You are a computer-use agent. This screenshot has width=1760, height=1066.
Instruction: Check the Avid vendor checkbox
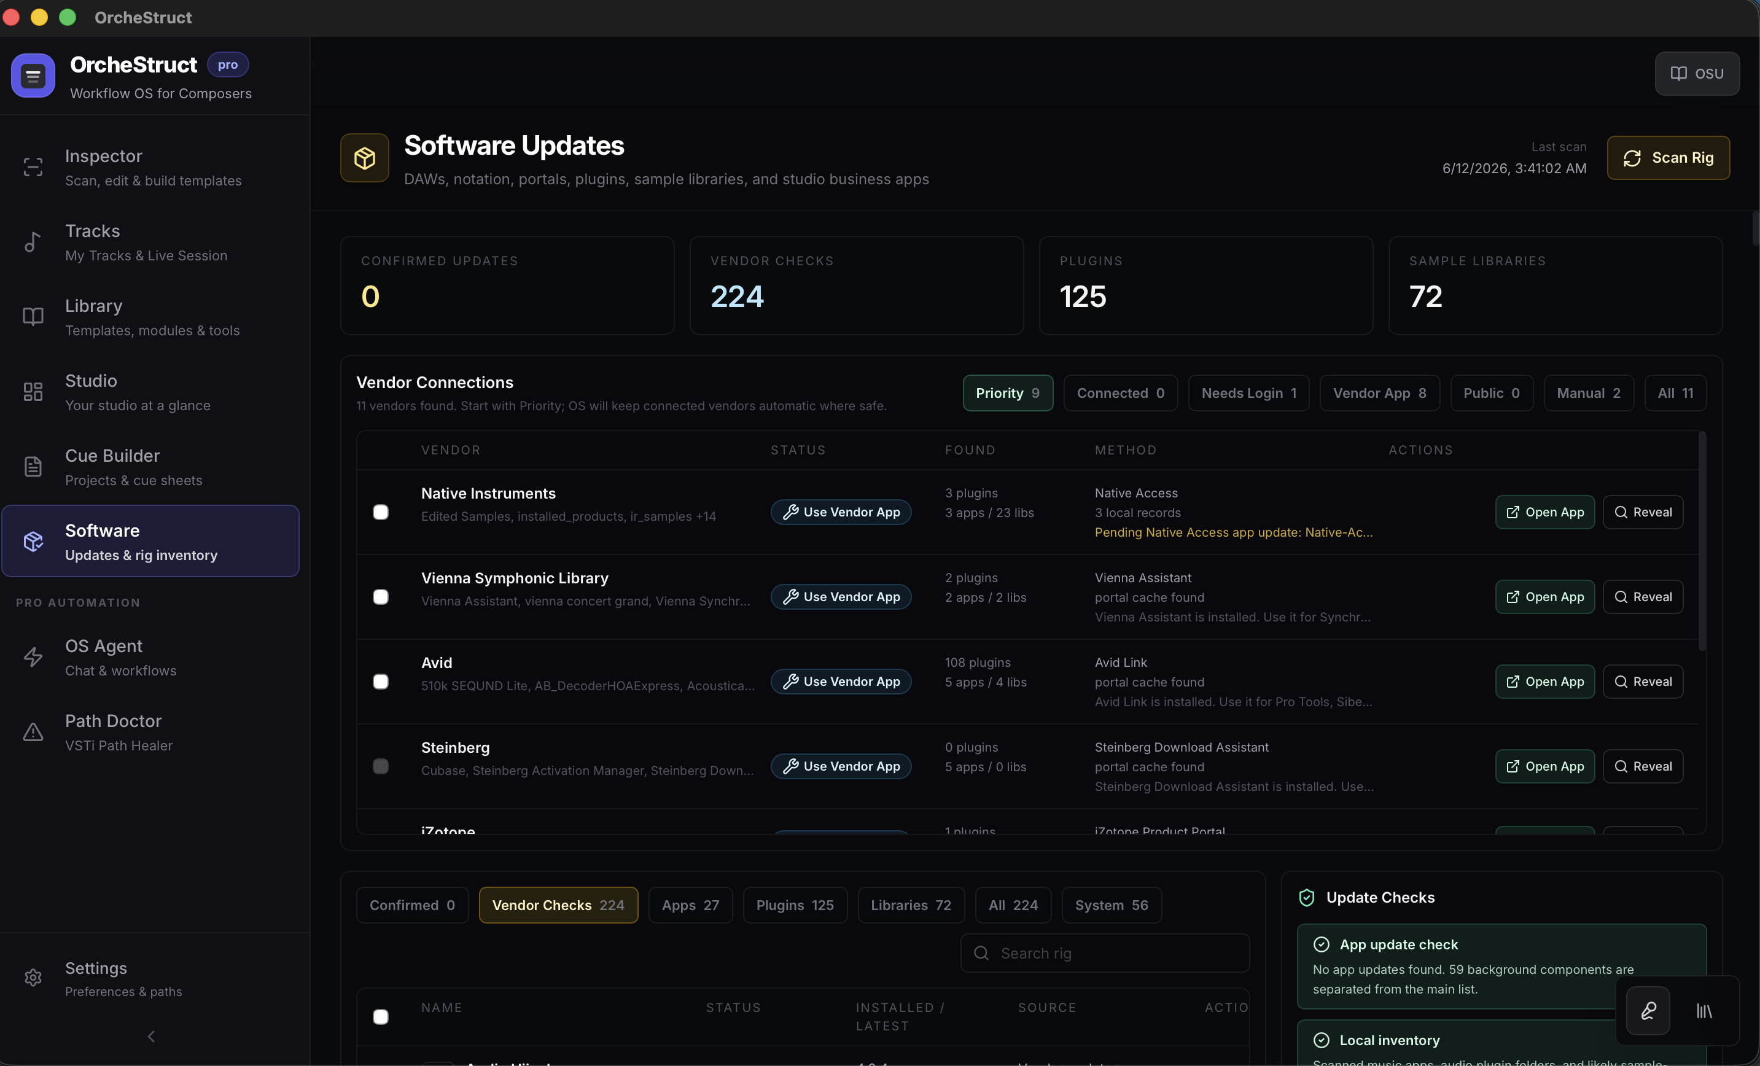point(381,682)
